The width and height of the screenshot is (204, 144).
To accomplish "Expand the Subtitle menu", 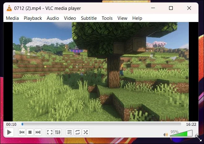I will (89, 18).
